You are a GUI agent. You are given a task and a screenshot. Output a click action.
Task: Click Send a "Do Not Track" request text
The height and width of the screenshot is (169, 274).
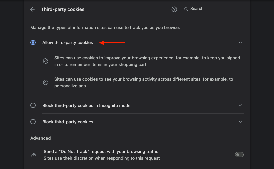101,152
